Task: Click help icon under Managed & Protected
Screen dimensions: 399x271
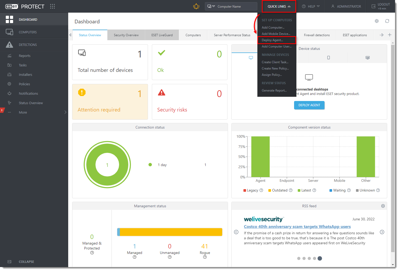Action: pyautogui.click(x=92, y=253)
